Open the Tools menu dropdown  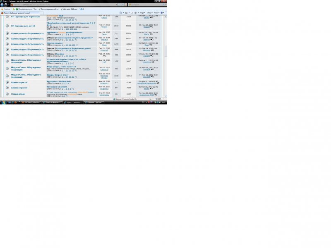[156, 13]
